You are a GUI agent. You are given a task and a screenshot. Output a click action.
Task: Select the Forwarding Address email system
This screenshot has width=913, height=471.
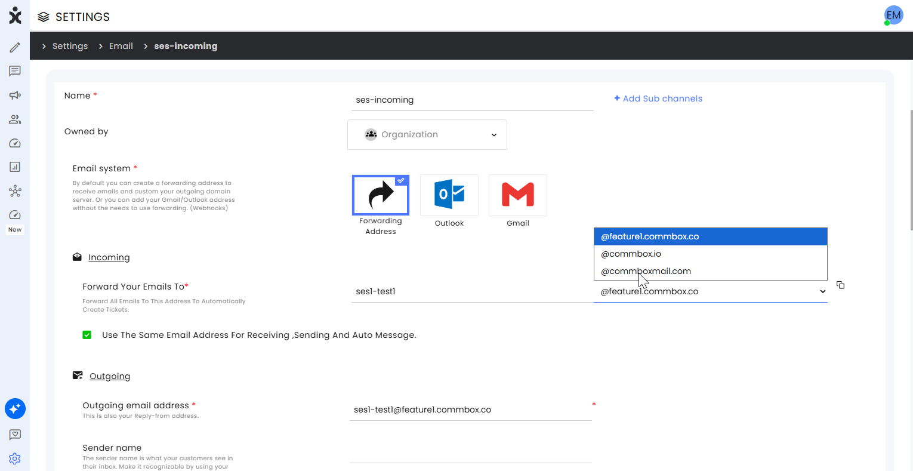click(x=381, y=195)
